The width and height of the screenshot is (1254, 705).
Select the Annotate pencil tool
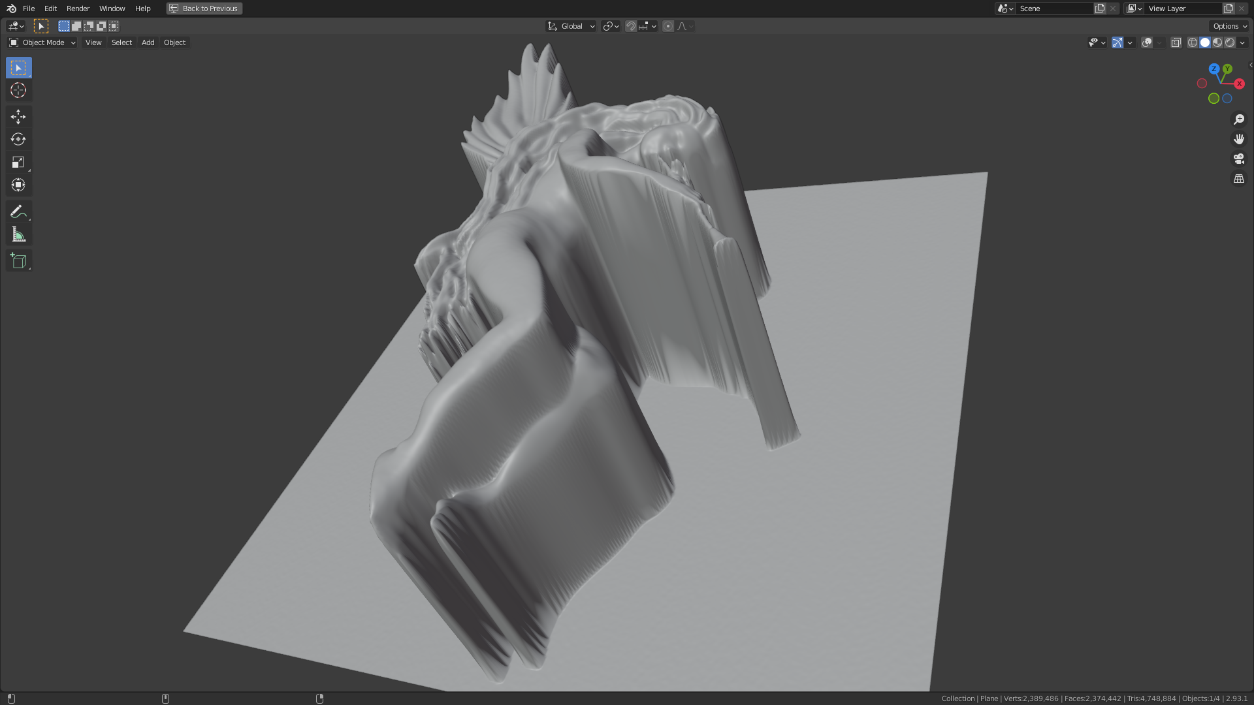click(x=18, y=211)
